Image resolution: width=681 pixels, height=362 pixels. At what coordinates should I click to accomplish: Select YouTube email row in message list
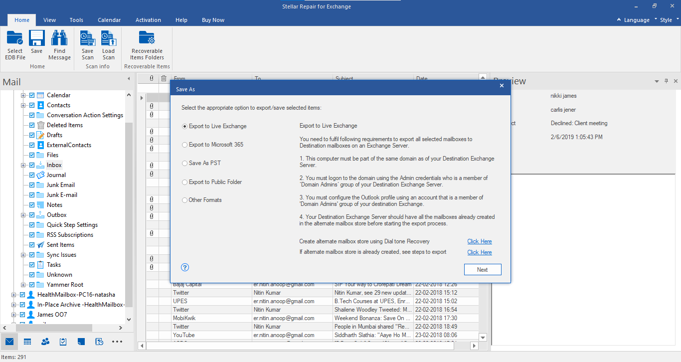click(x=312, y=335)
